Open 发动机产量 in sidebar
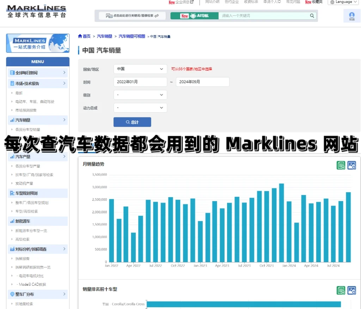This screenshot has width=361, height=309. [x=24, y=183]
